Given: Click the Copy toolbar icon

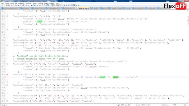Looking at the screenshot, I should 21,5.
